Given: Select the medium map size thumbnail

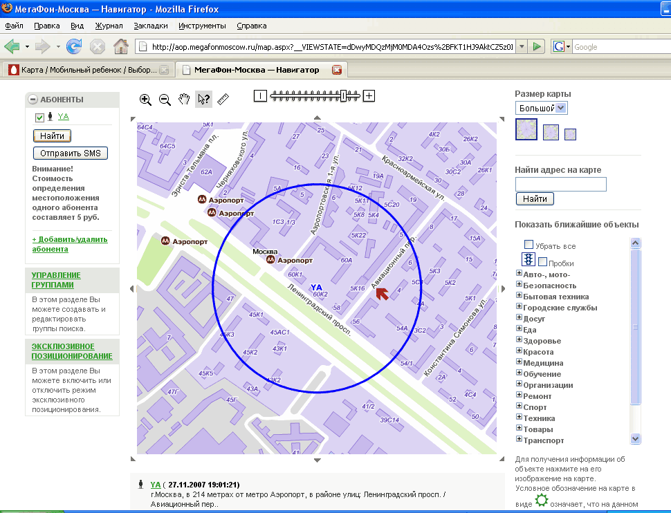Looking at the screenshot, I should click(x=551, y=132).
